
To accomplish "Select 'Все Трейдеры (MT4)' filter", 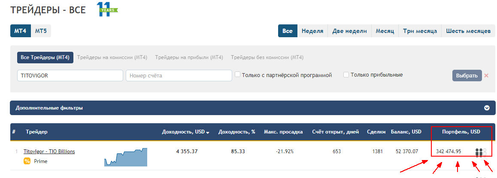I will click(45, 57).
